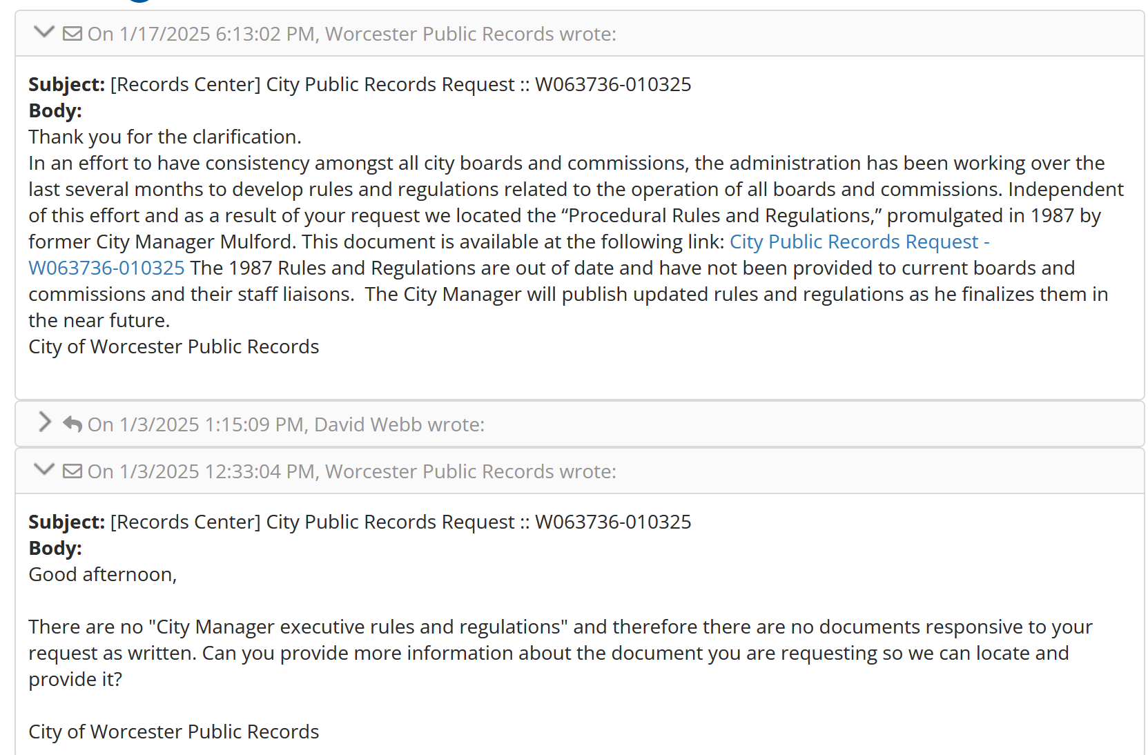
Task: Collapse the 1/17/2025 message chevron
Action: click(x=44, y=32)
